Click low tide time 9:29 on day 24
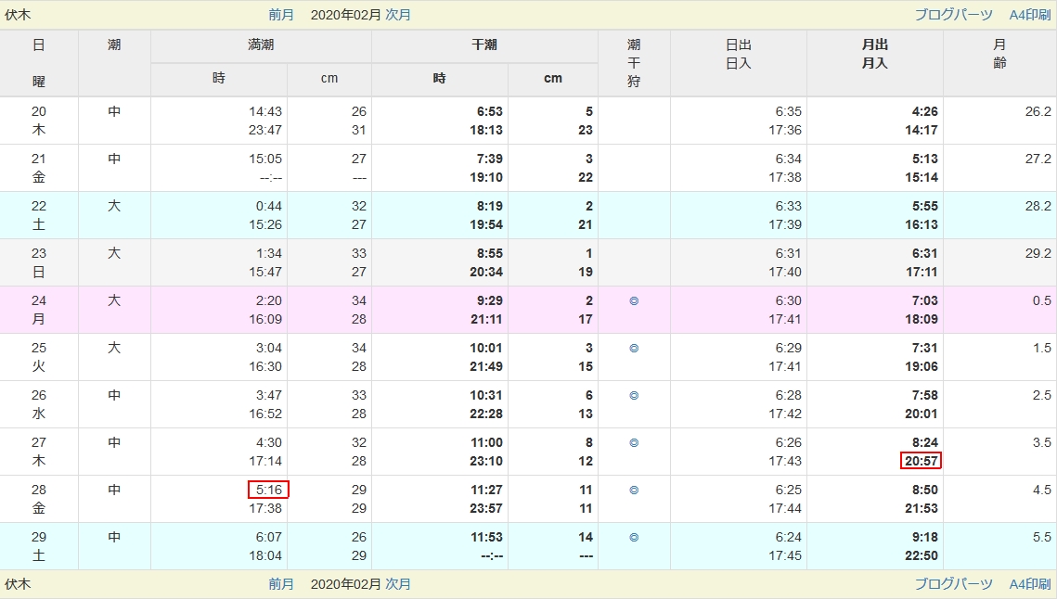 [489, 300]
